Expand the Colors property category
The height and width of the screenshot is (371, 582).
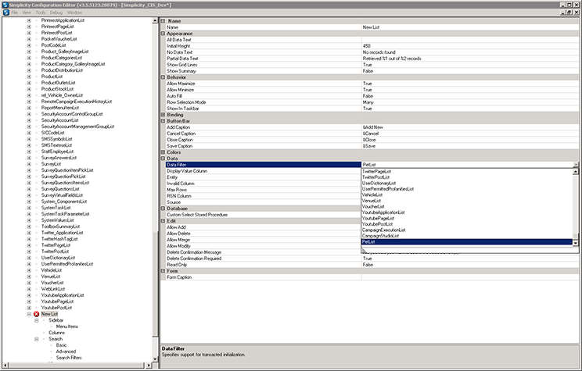pyautogui.click(x=163, y=152)
